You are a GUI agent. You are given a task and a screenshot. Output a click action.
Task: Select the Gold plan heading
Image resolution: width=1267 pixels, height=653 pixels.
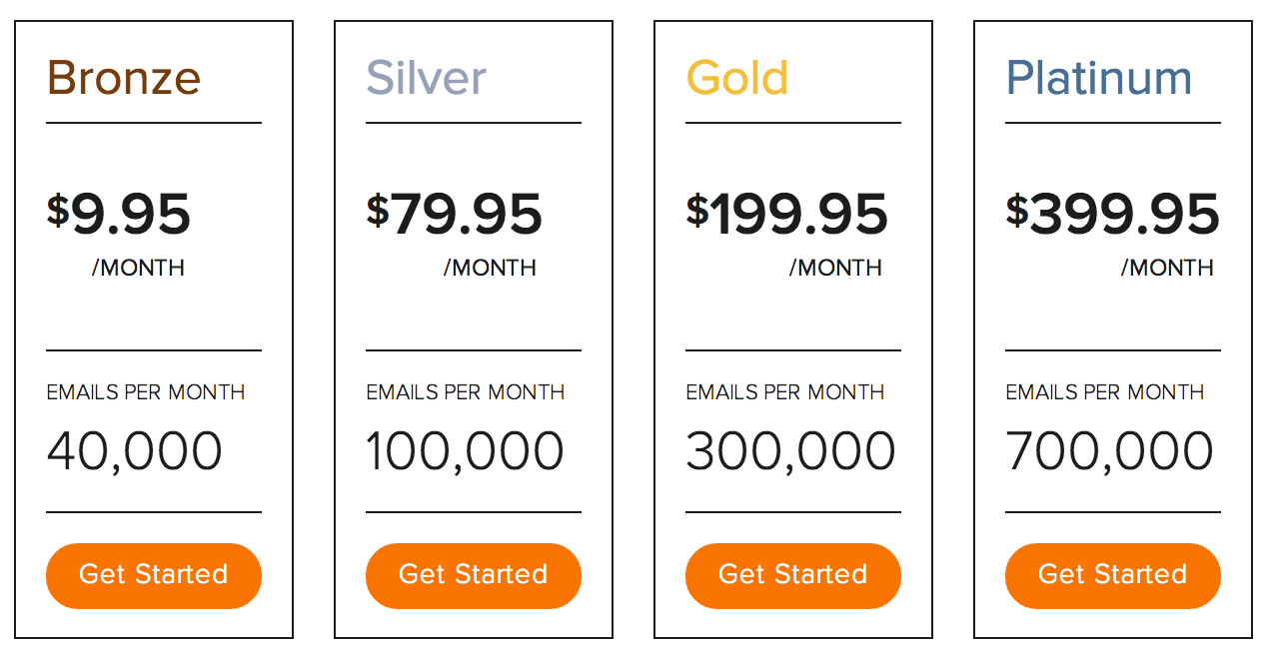(737, 78)
